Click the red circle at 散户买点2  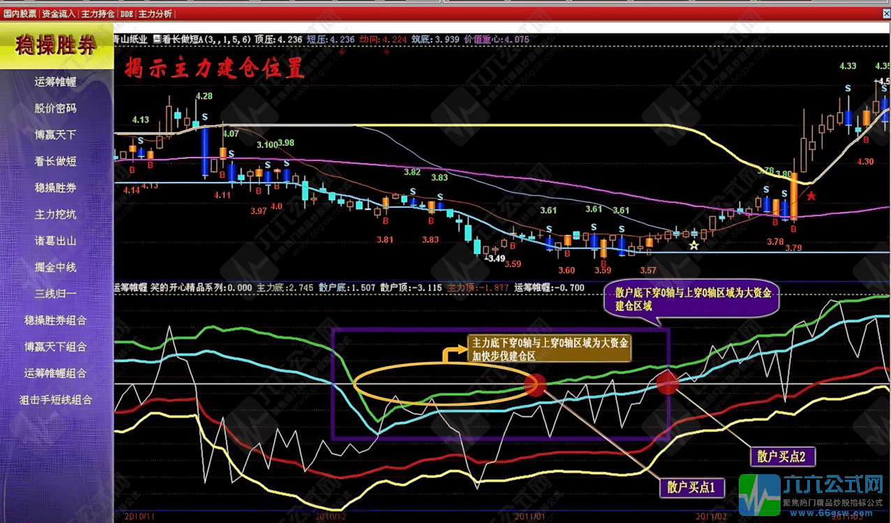pyautogui.click(x=667, y=382)
